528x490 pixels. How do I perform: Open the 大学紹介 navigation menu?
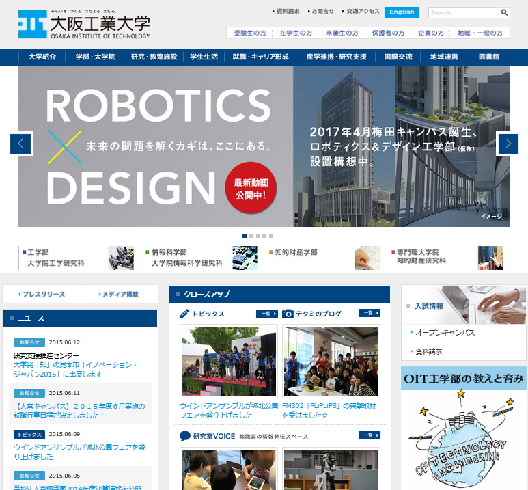[x=43, y=57]
